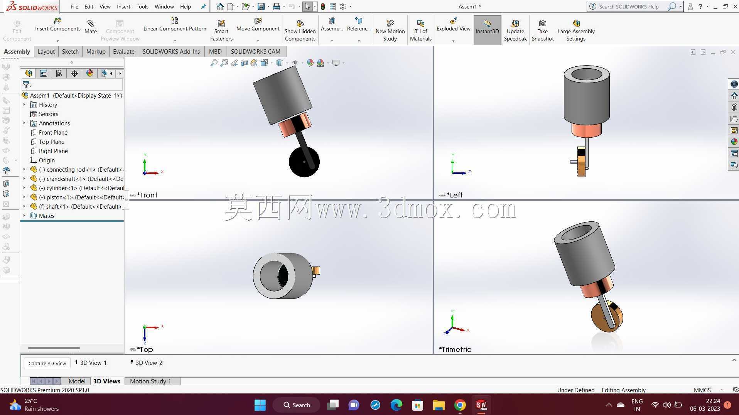Click the Insert Components tool
This screenshot has width=739, height=415.
[x=57, y=25]
